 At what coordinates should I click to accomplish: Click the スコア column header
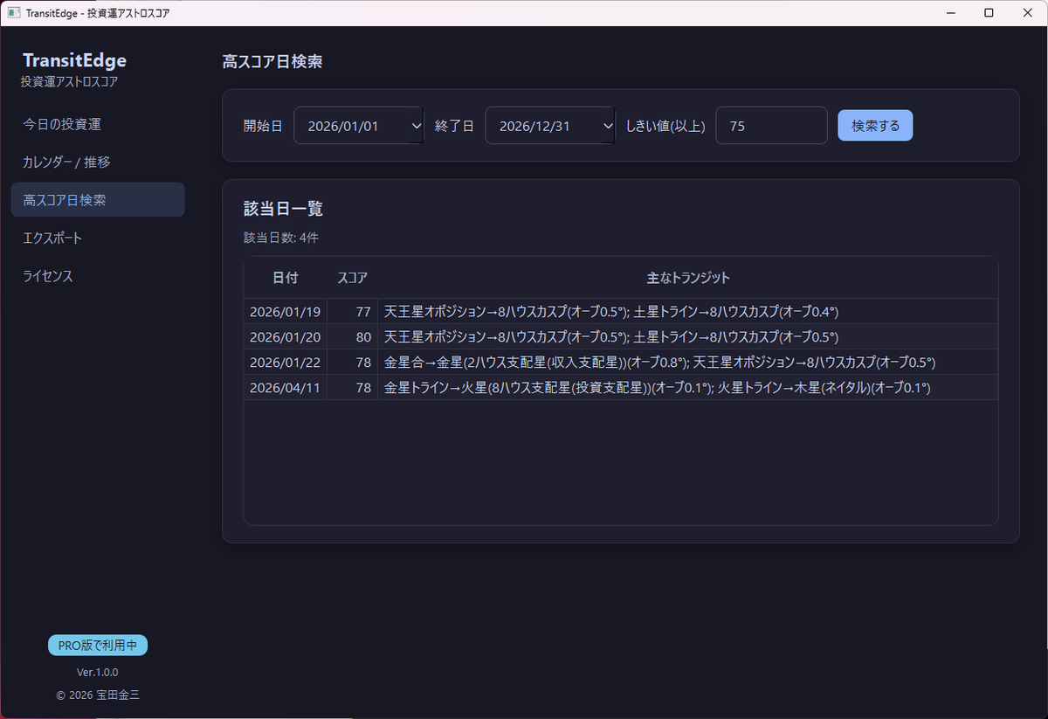click(352, 278)
